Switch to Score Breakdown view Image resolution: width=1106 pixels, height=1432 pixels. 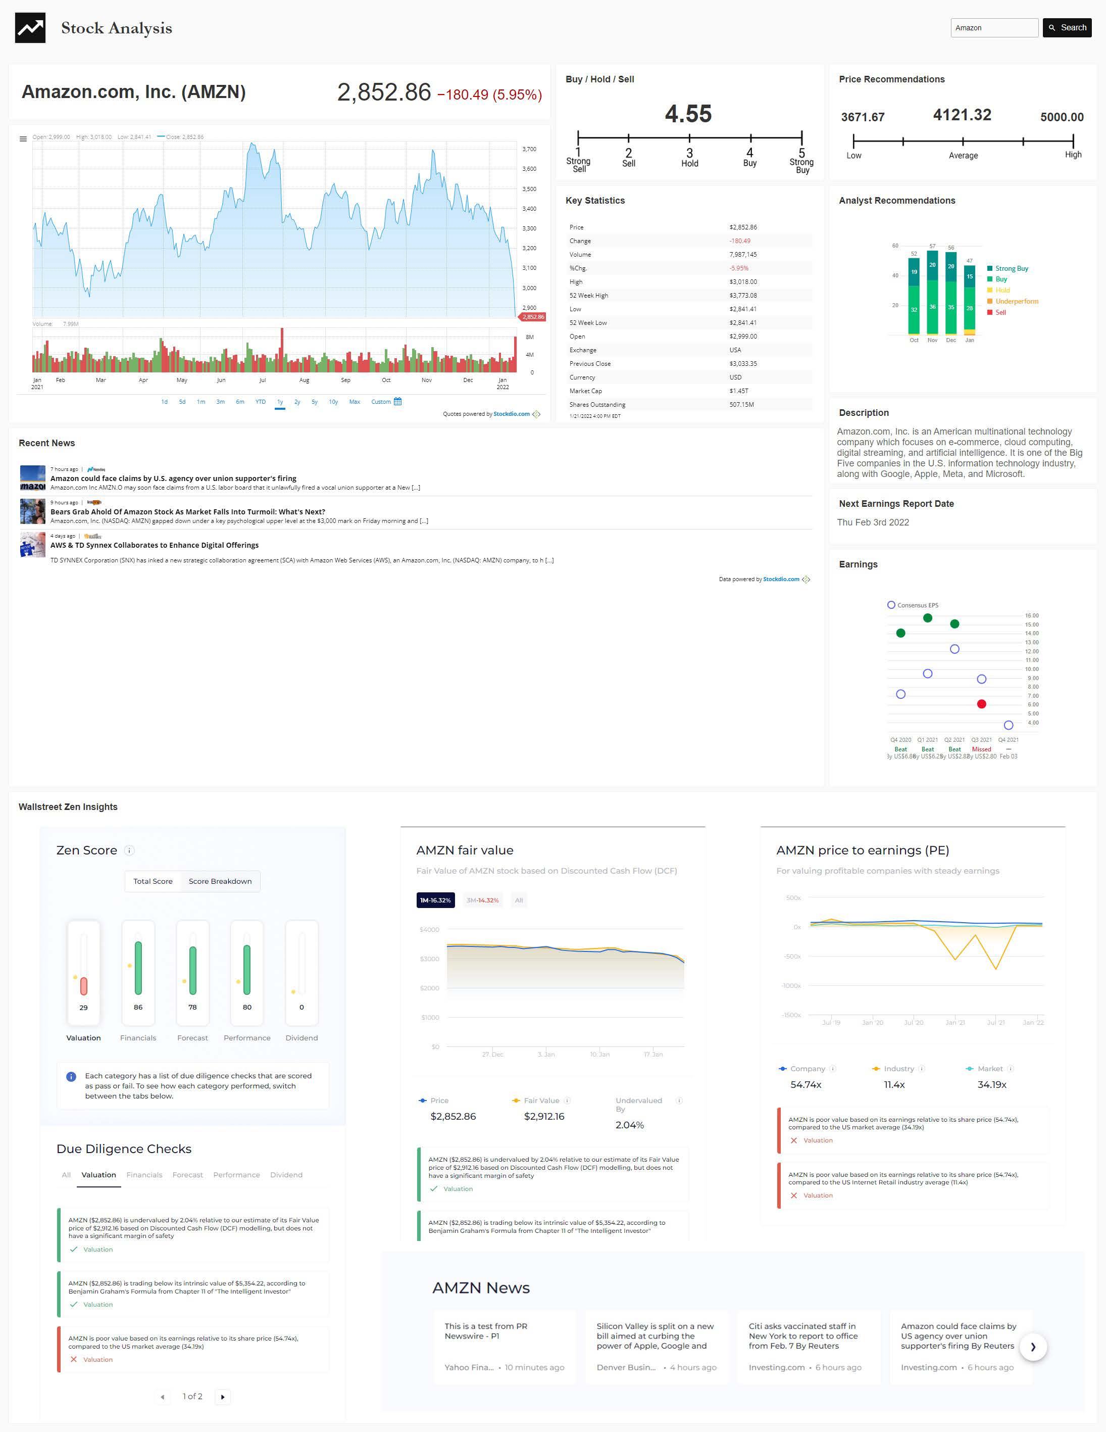click(220, 881)
